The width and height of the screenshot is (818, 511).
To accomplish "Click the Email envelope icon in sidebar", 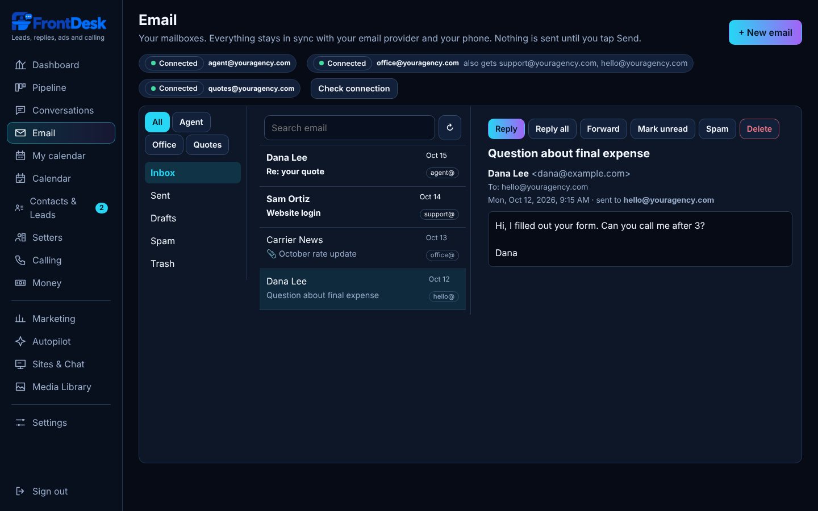I will 20,133.
